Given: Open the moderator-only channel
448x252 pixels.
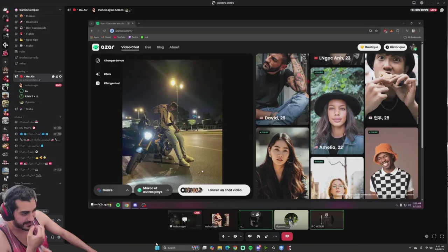Looking at the screenshot, I should click(x=38, y=57).
